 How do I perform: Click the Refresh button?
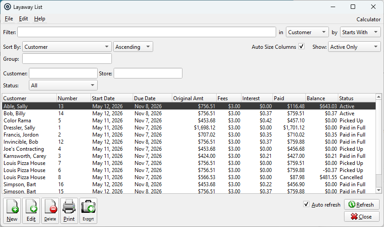tap(362, 204)
